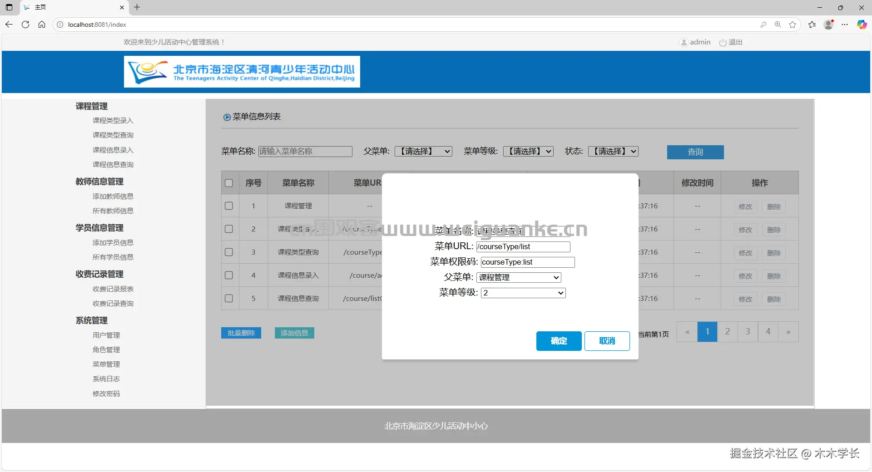Click the admin user icon
This screenshot has width=872, height=472.
[684, 42]
